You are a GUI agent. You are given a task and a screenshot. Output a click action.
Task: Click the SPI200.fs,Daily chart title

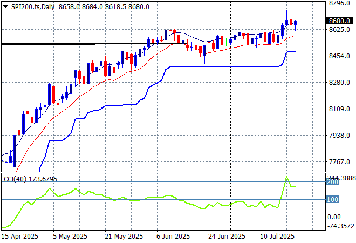[29, 6]
